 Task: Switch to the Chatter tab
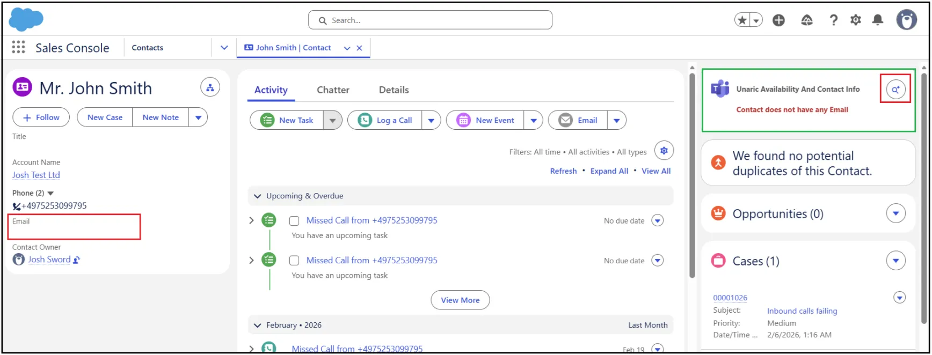(x=333, y=90)
